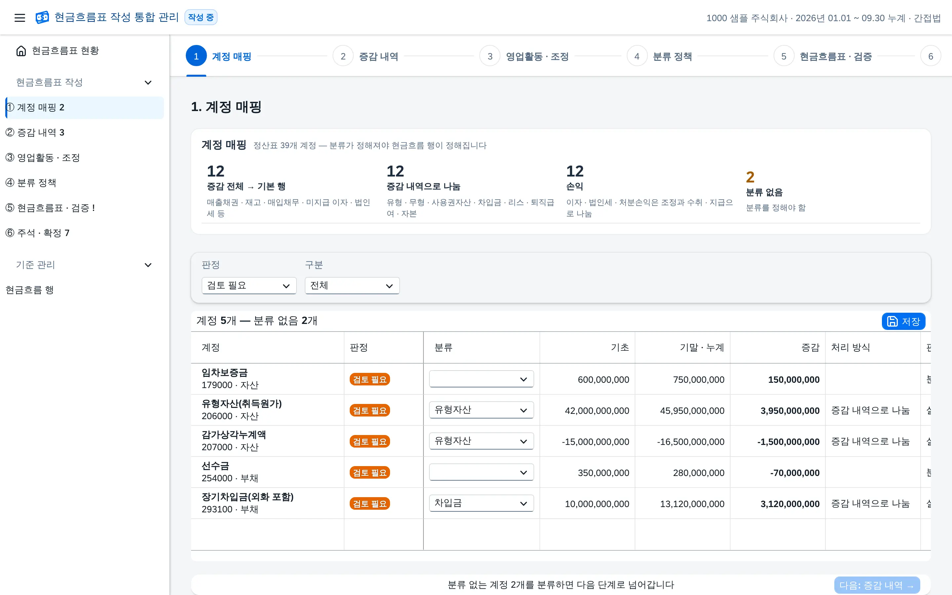The height and width of the screenshot is (595, 952).
Task: Open the 분류 dropdown for 임차보증금 row
Action: tap(481, 379)
